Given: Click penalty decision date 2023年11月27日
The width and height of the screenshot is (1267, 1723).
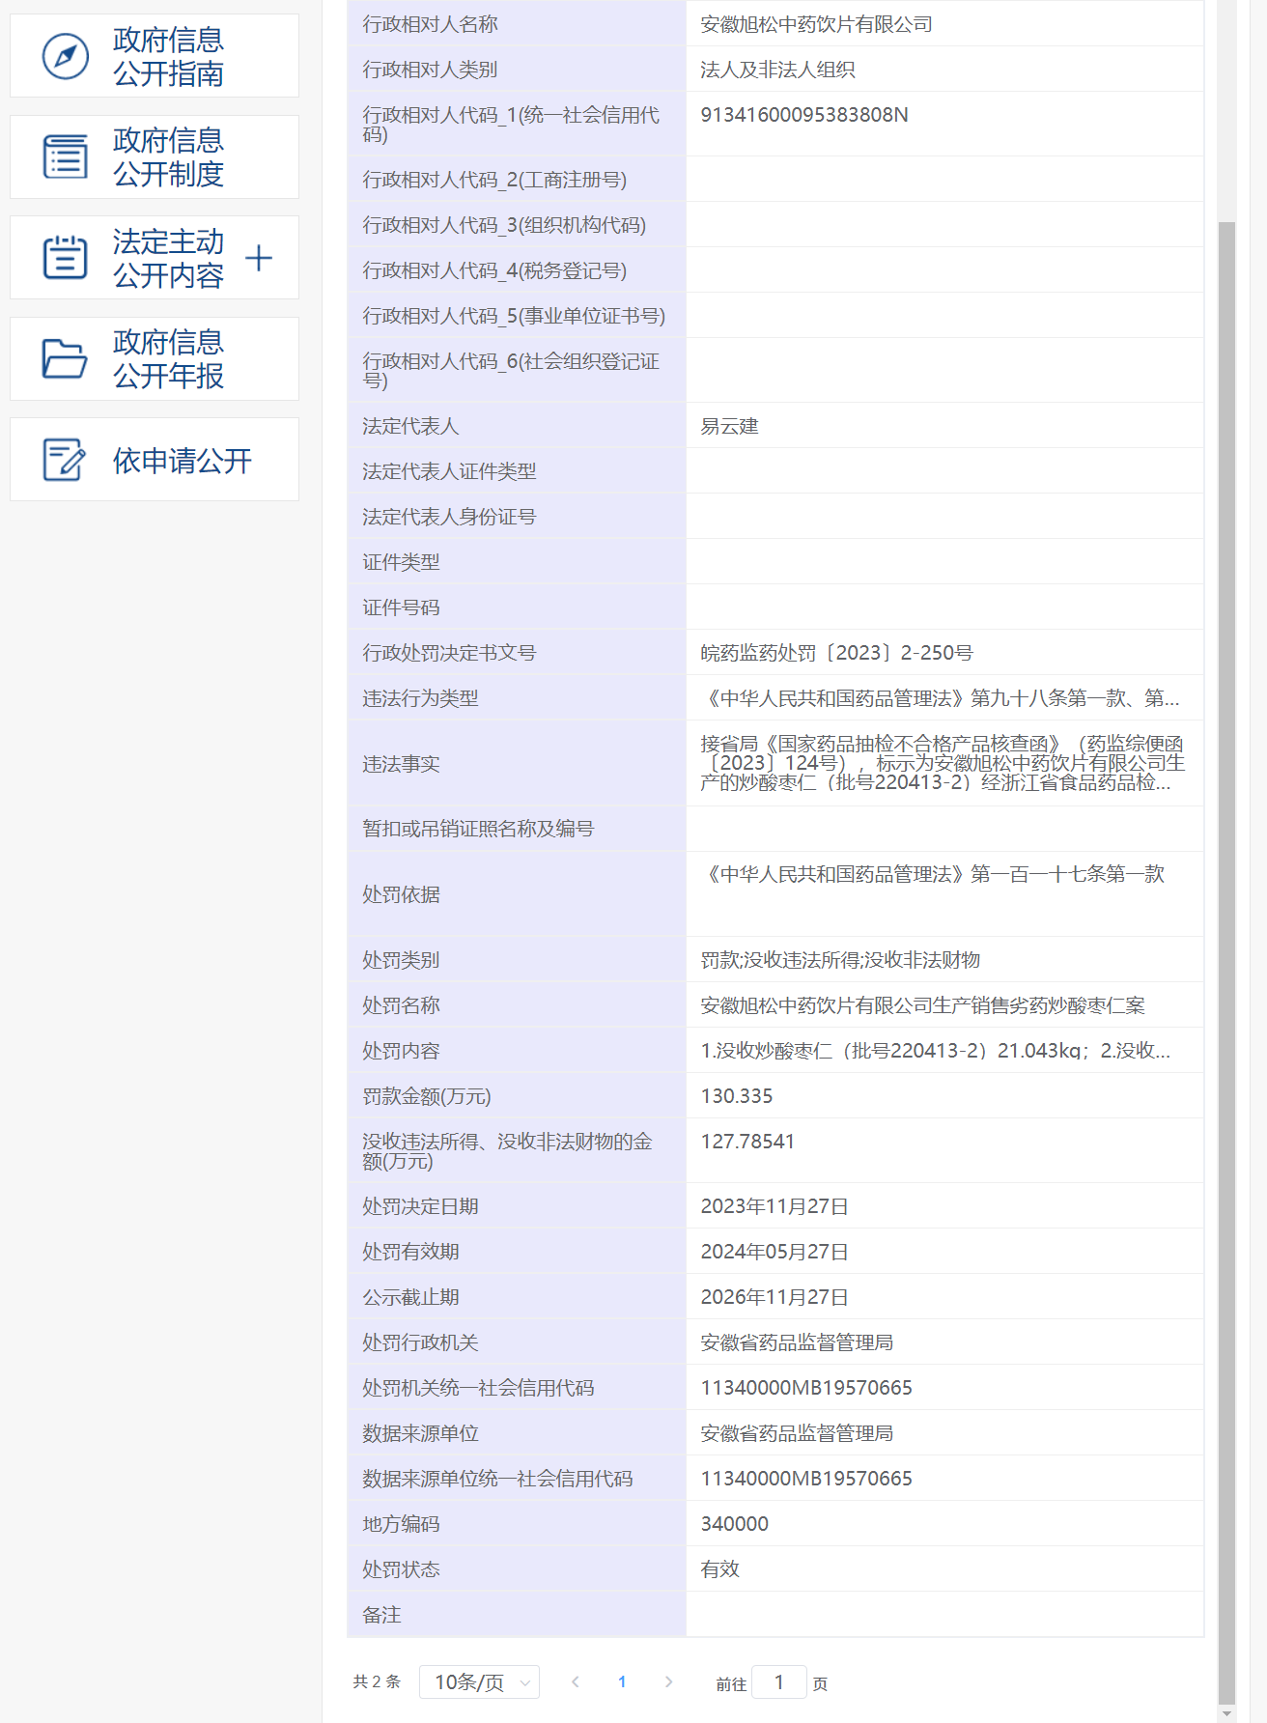Looking at the screenshot, I should click(x=774, y=1206).
